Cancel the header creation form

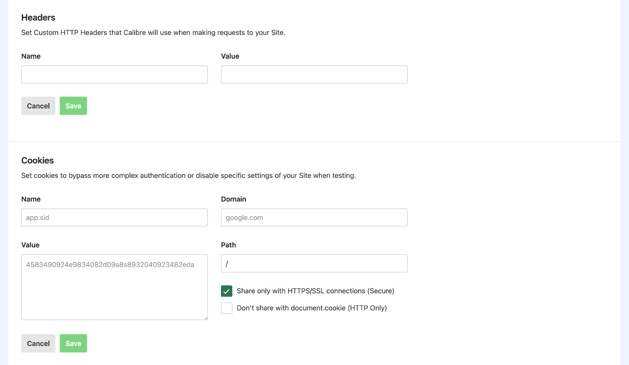(x=38, y=106)
